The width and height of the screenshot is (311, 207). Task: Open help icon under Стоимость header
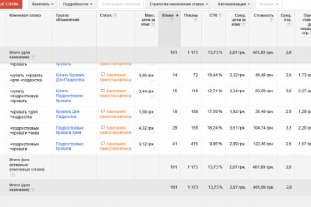[271, 20]
